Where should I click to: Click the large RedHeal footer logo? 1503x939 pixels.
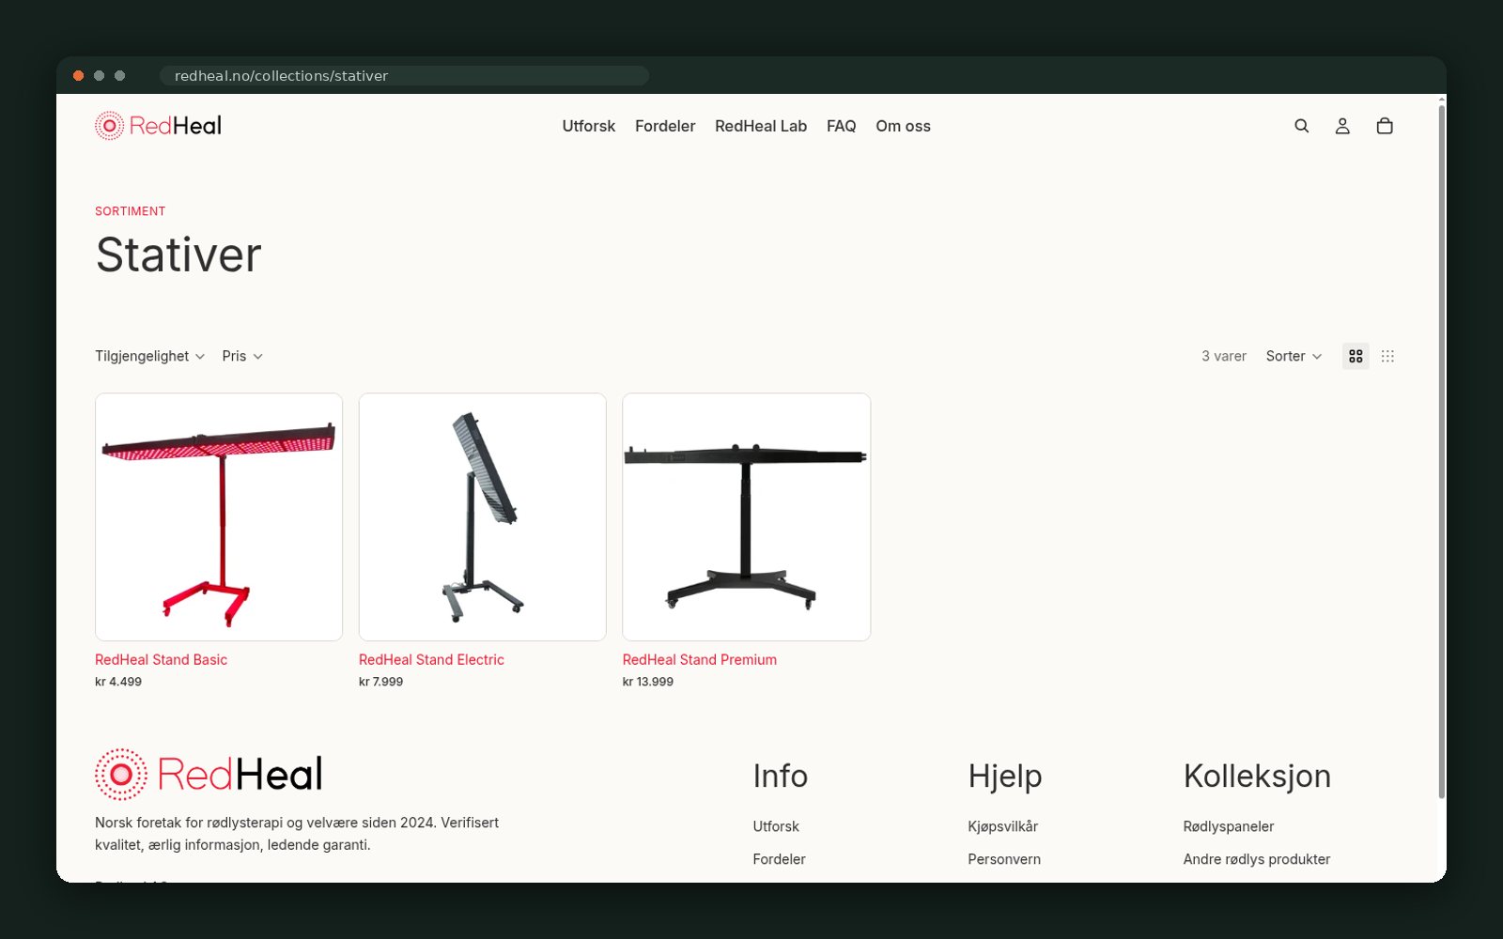tap(209, 775)
